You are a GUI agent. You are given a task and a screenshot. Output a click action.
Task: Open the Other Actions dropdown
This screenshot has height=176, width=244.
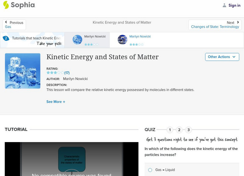(222, 57)
